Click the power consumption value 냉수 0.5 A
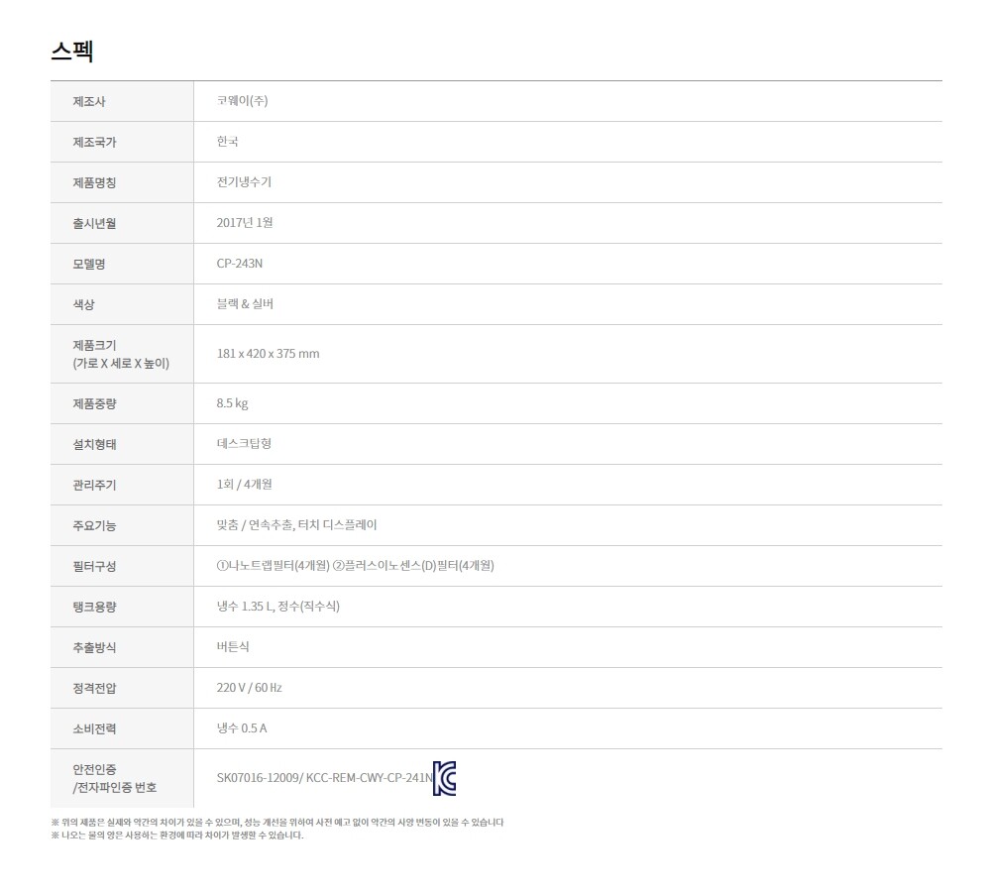991x892 pixels. pyautogui.click(x=242, y=728)
